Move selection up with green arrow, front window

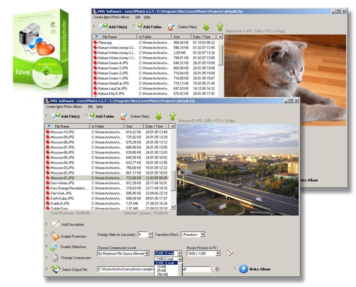tap(172, 116)
